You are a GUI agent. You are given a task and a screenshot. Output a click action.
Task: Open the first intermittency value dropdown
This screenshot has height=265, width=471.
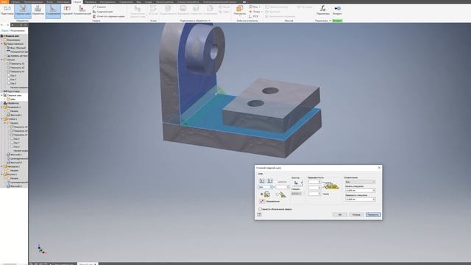[x=319, y=182]
